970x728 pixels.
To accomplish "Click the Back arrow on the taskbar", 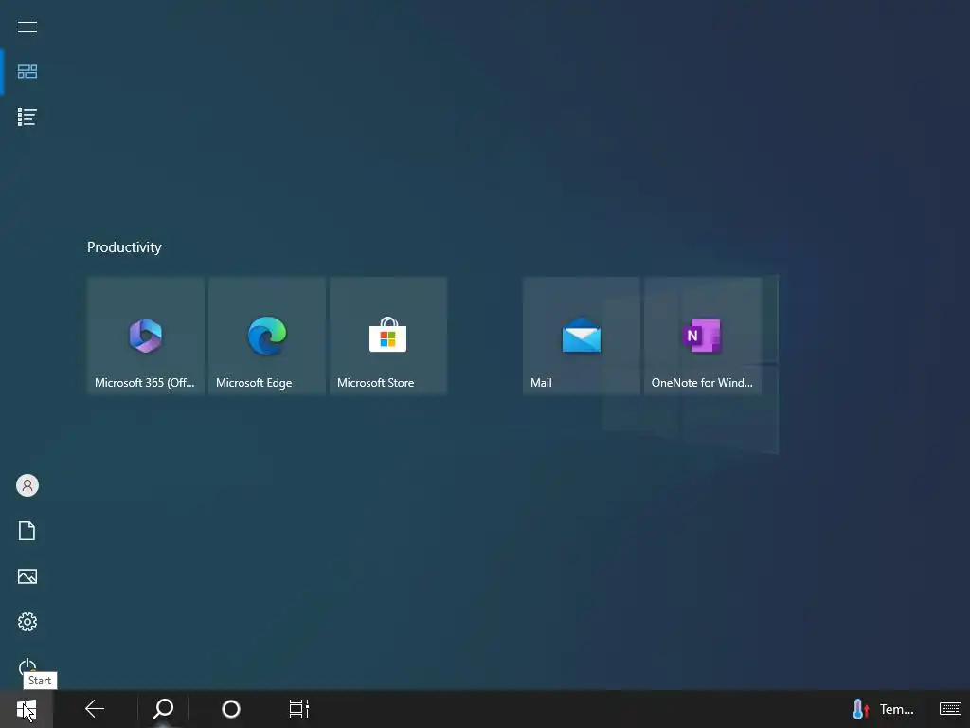I will (95, 709).
